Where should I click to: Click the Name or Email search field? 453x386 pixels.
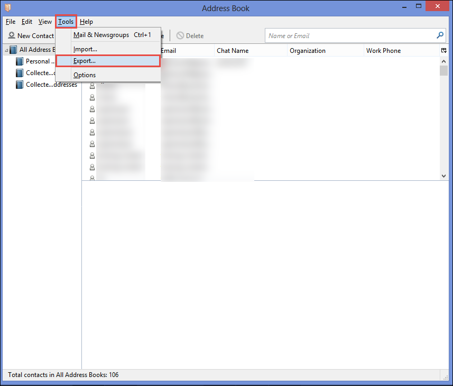[x=350, y=35]
